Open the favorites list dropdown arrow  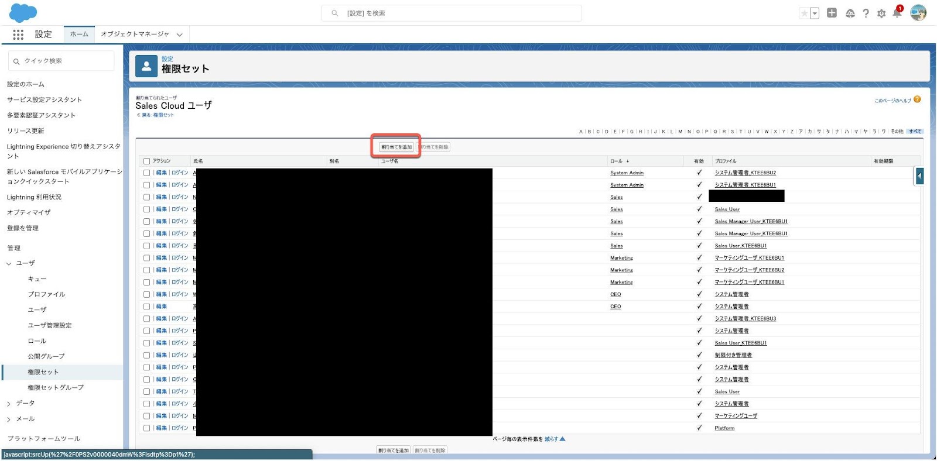point(815,13)
